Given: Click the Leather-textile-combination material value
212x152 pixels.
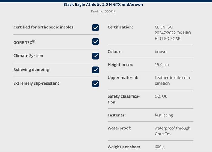Looking at the screenshot, I should click(x=173, y=80).
